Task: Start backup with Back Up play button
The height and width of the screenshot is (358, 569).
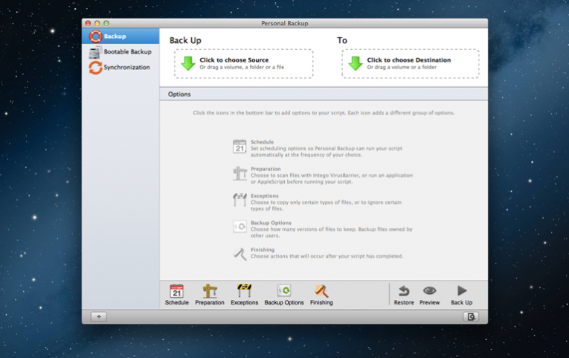Action: (x=462, y=295)
